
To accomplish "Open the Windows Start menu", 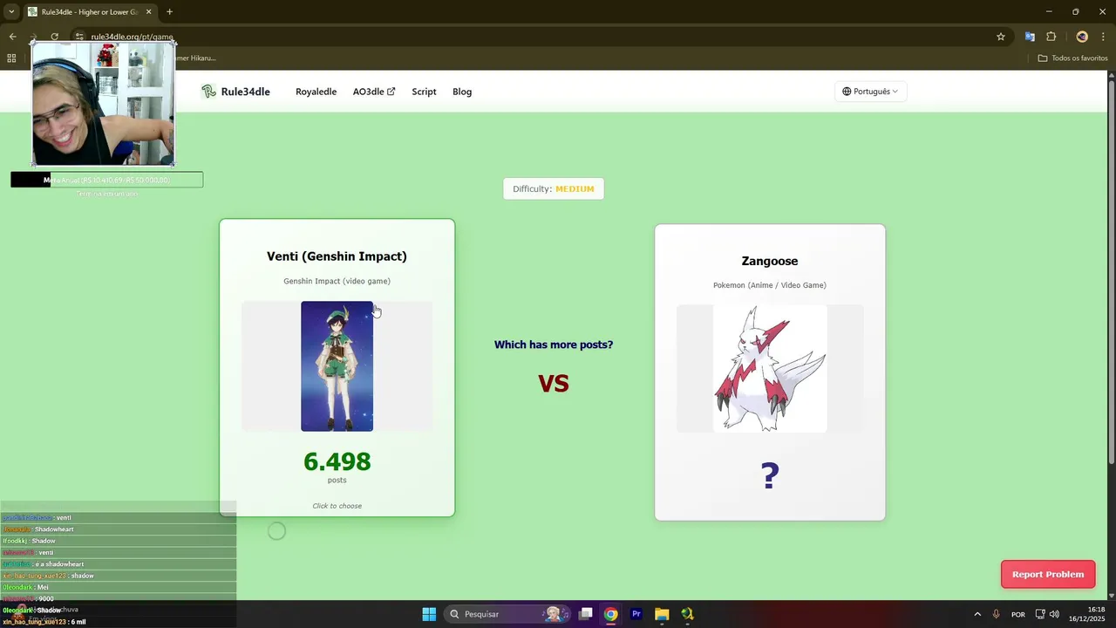I will [429, 614].
